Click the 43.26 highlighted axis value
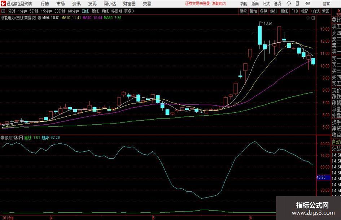 321,177
